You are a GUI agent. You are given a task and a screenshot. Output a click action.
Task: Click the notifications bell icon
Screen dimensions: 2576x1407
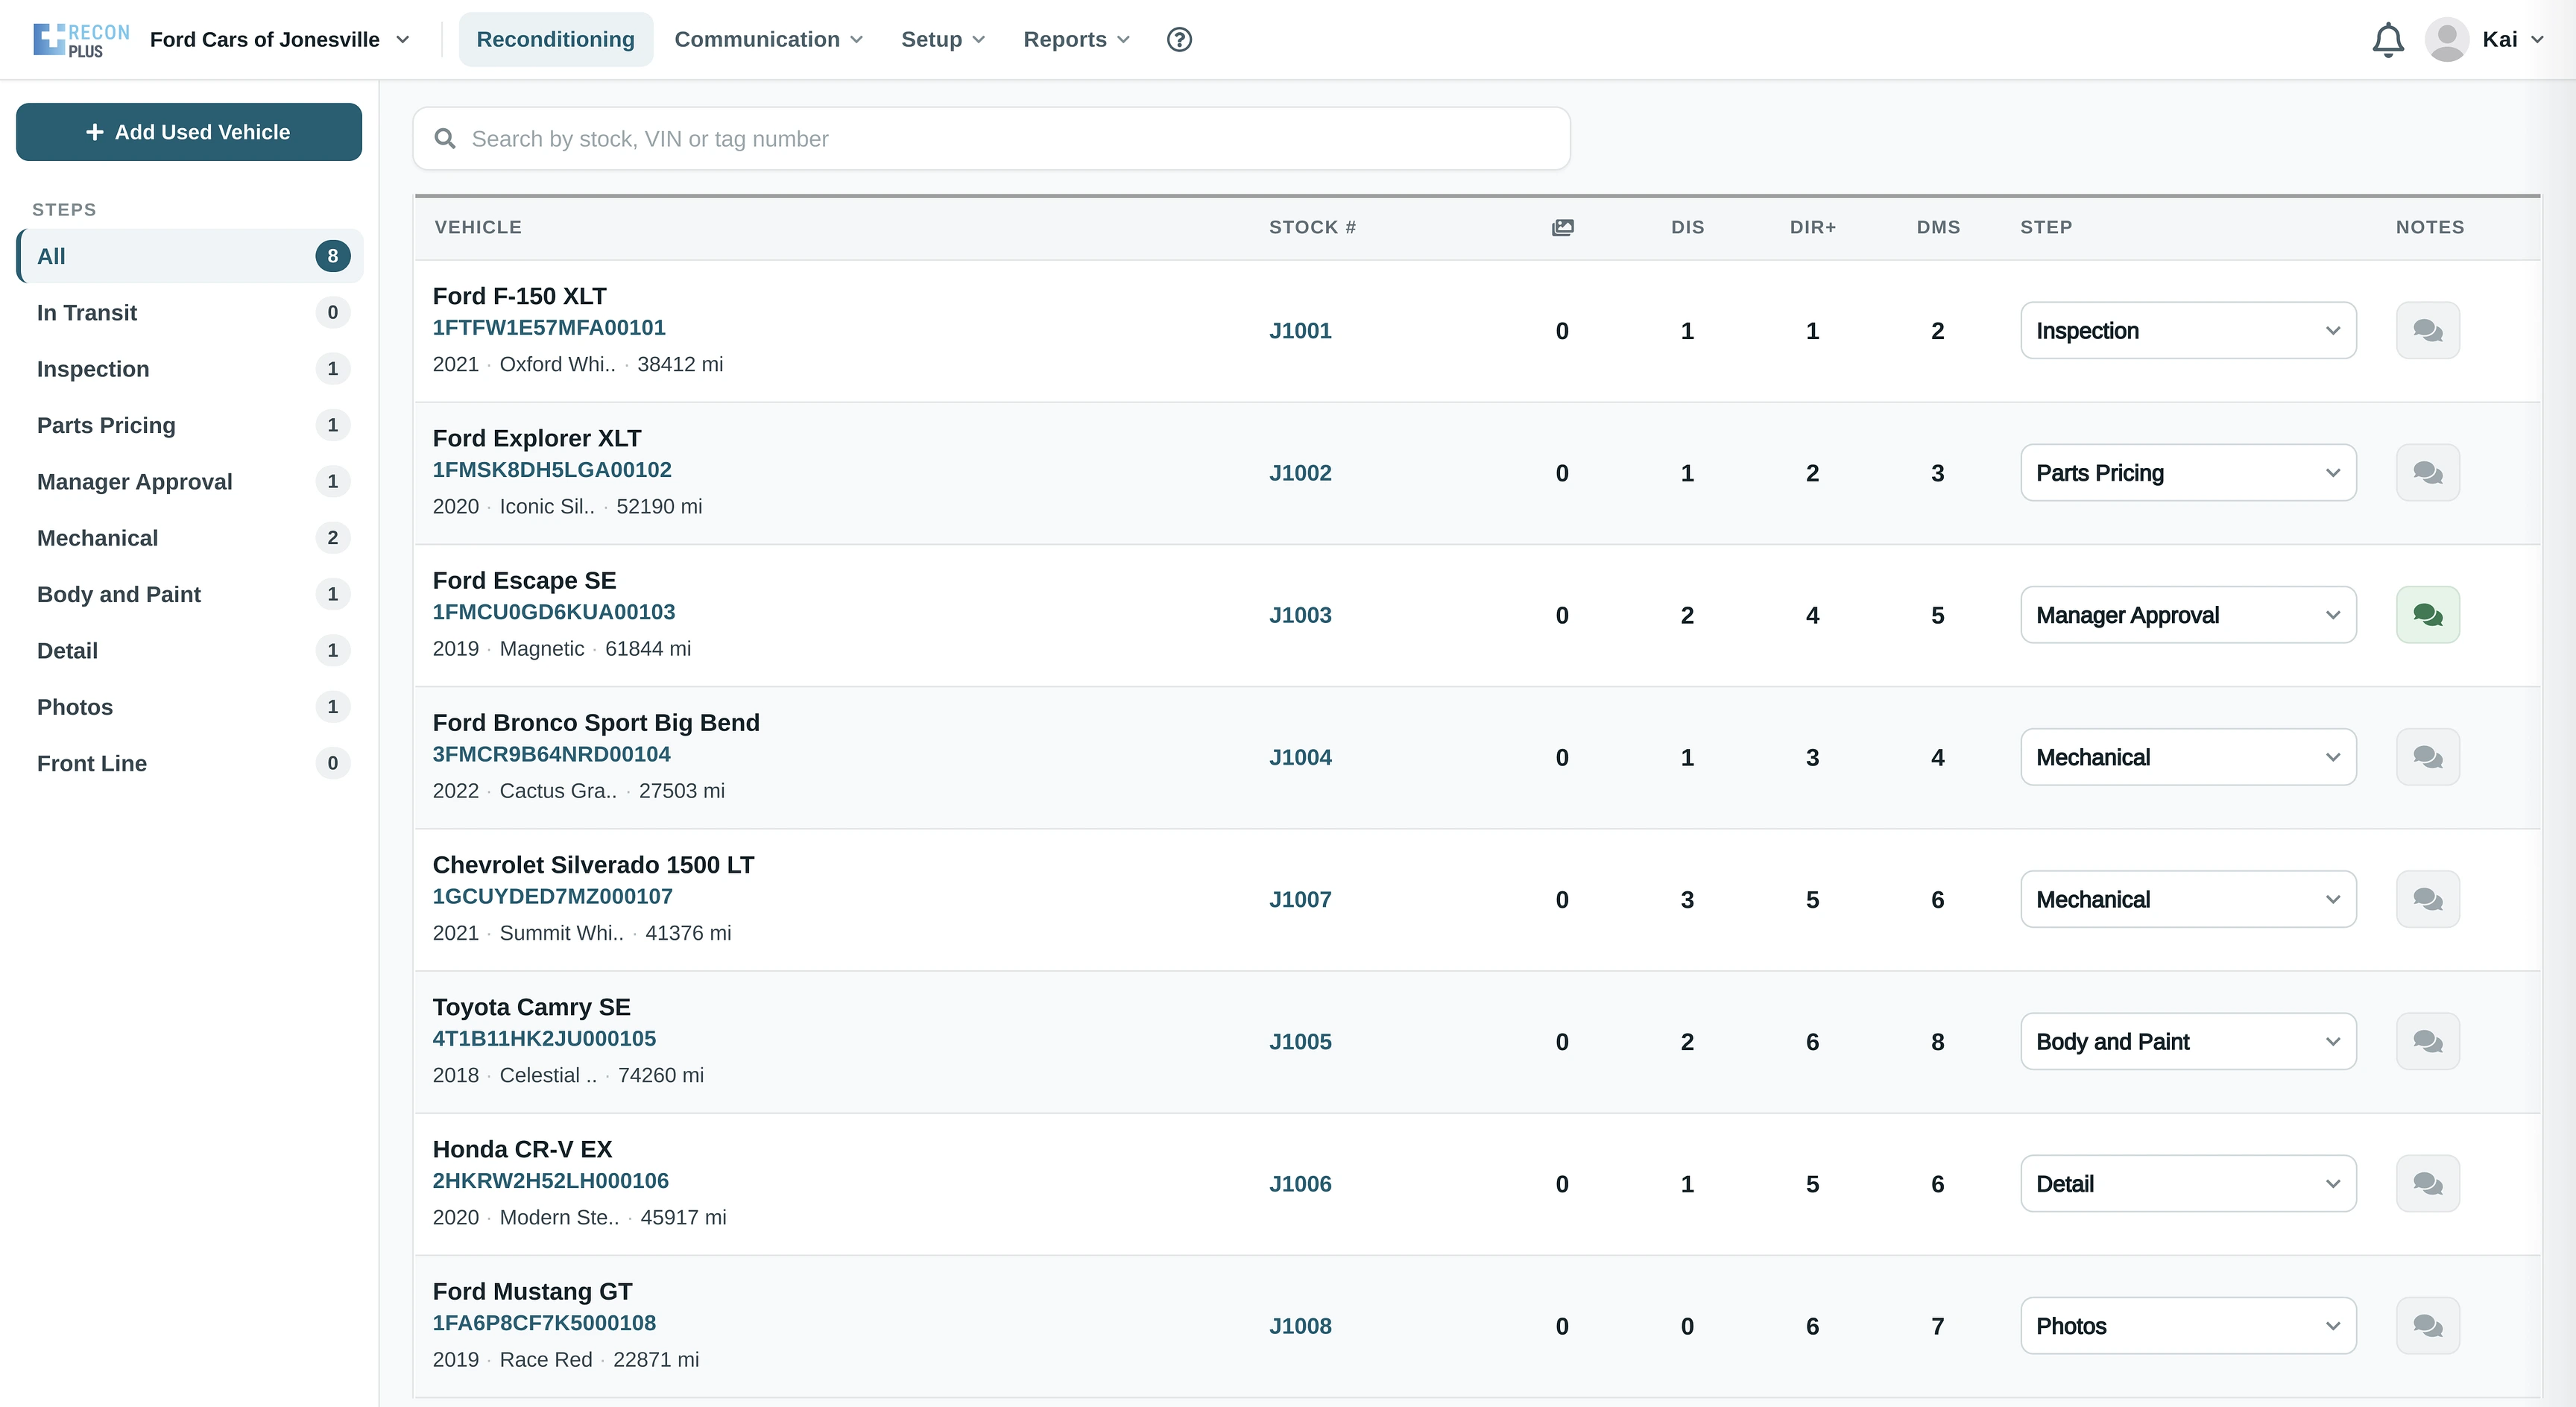(x=2388, y=40)
